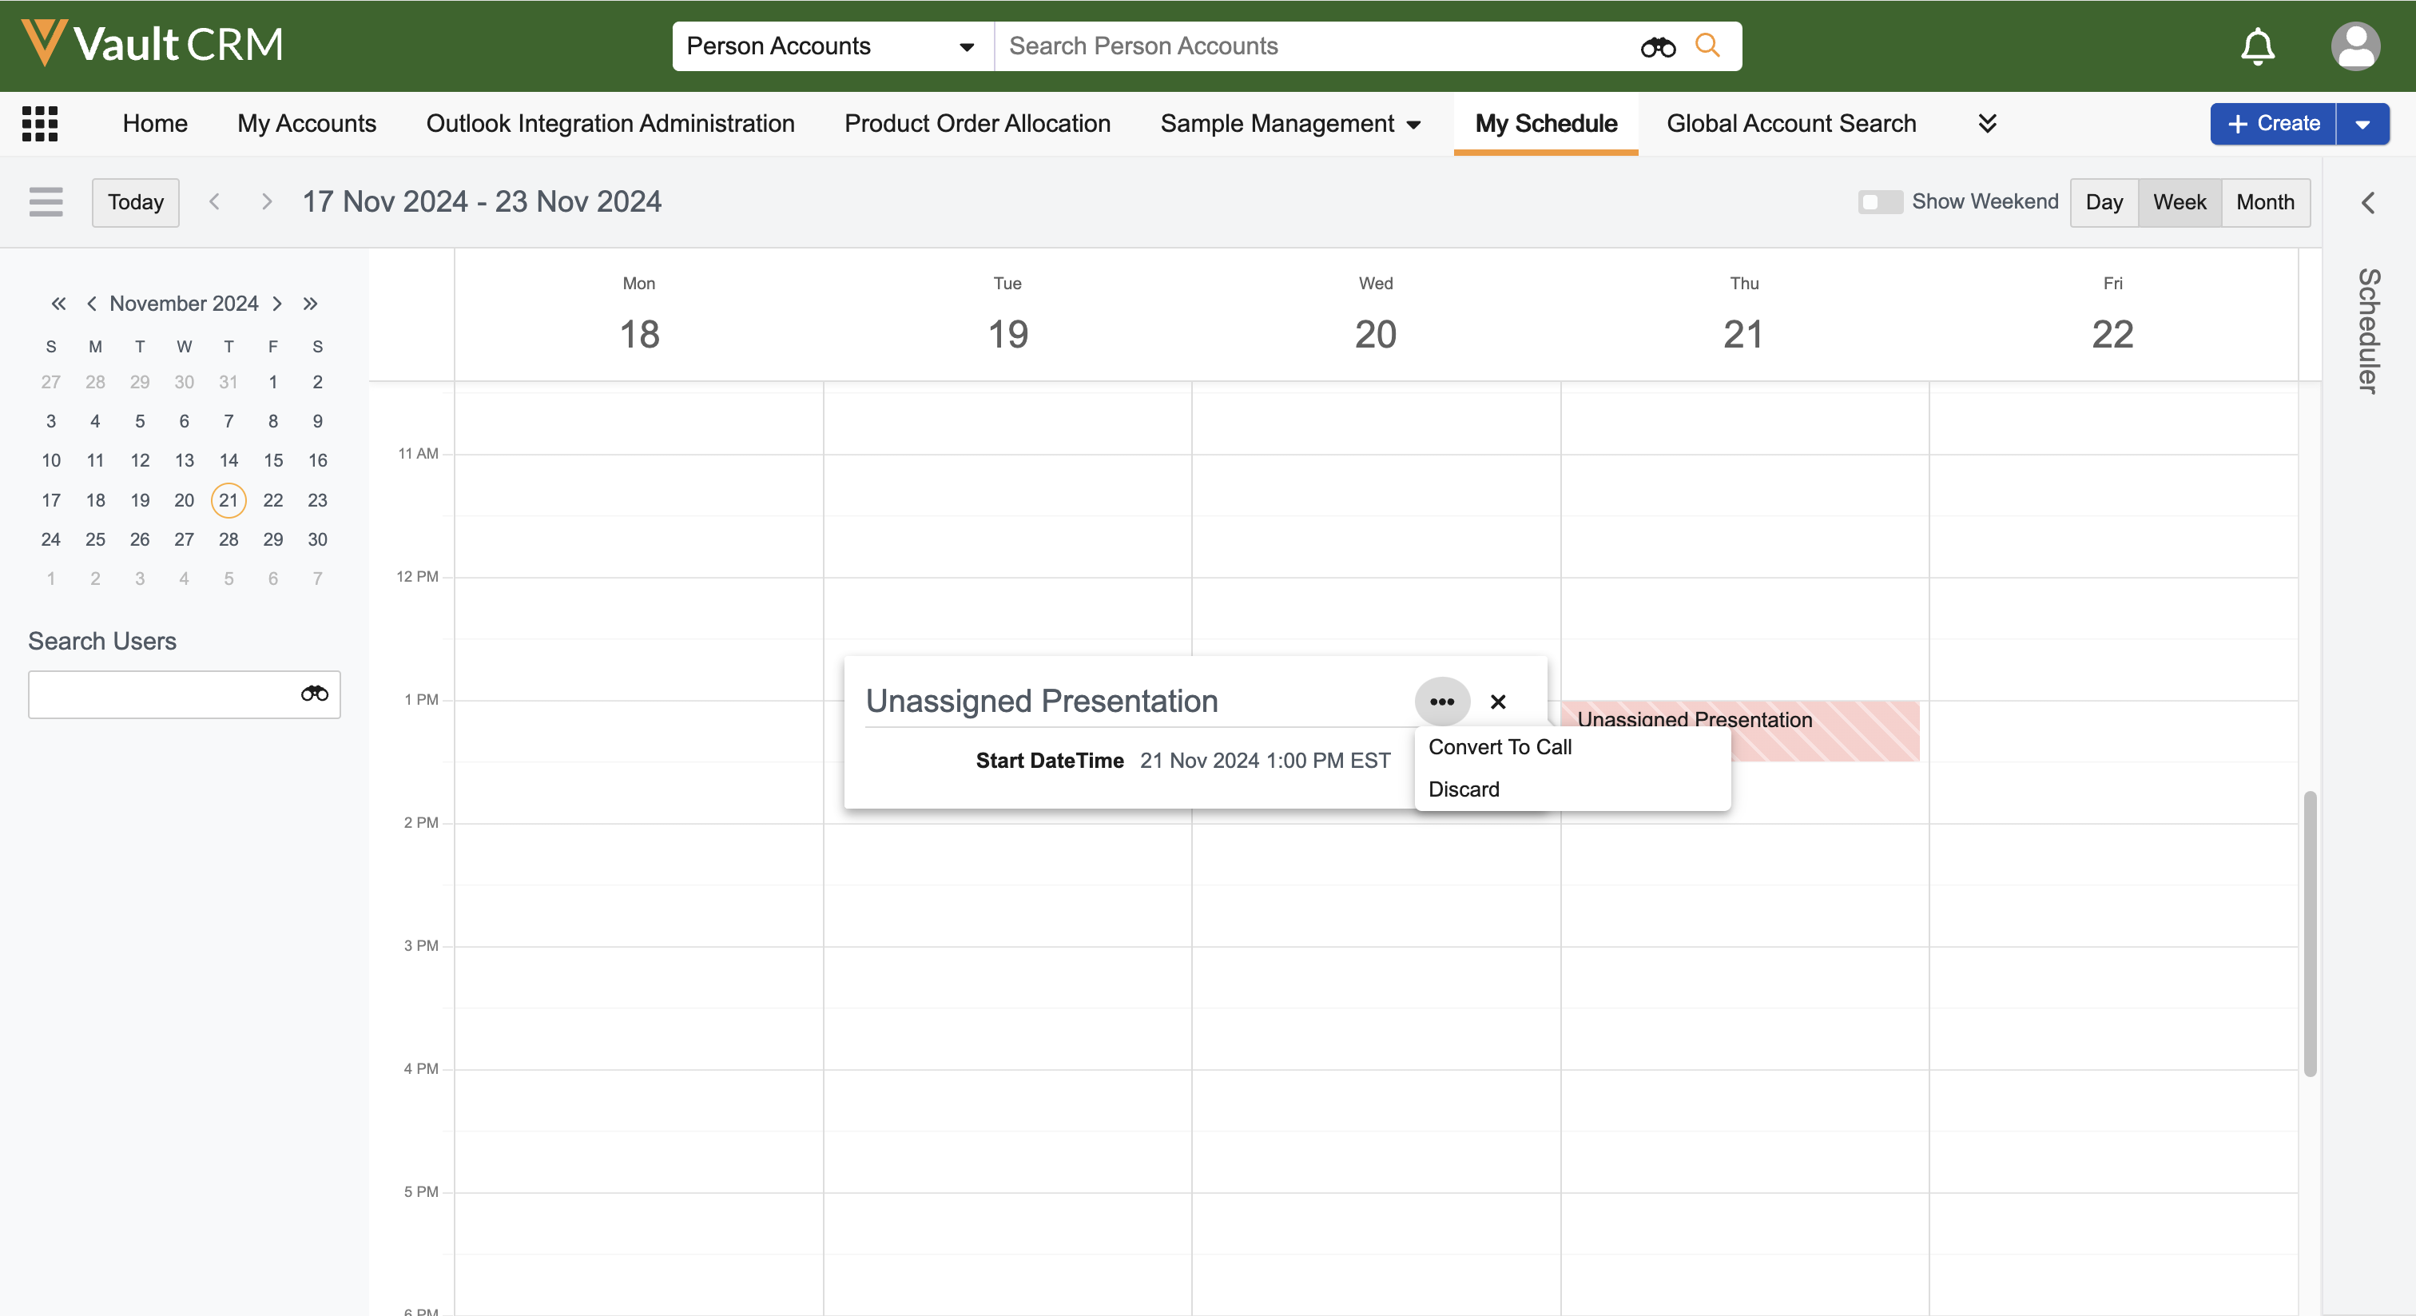Image resolution: width=2416 pixels, height=1316 pixels.
Task: Click the three-dot more actions button
Action: pos(1441,702)
